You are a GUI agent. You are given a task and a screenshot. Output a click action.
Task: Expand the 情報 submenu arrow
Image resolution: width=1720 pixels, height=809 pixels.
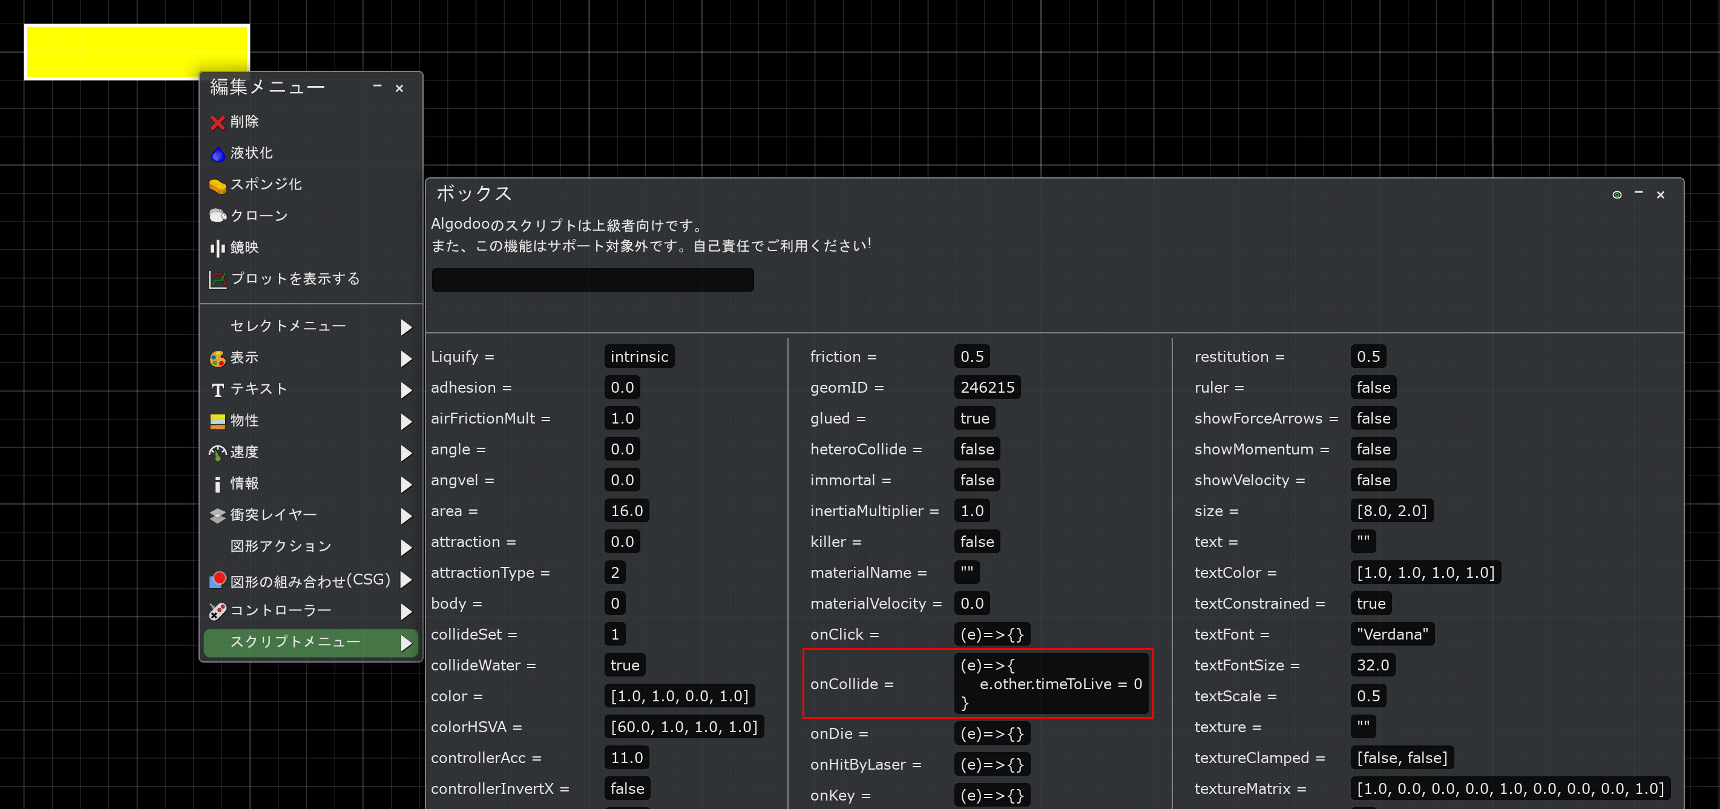(x=406, y=485)
